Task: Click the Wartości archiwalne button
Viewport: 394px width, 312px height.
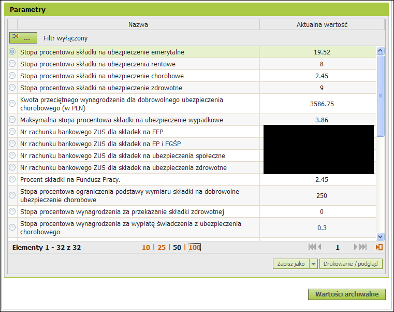Action: 347,294
